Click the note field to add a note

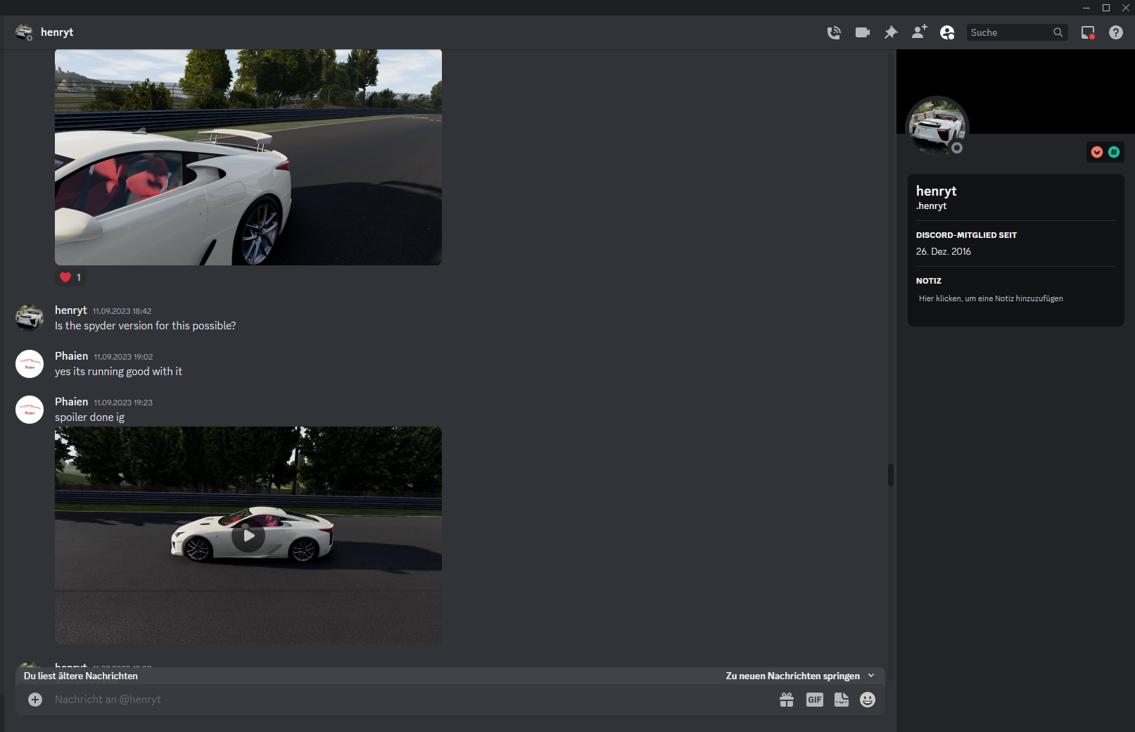coord(1015,298)
